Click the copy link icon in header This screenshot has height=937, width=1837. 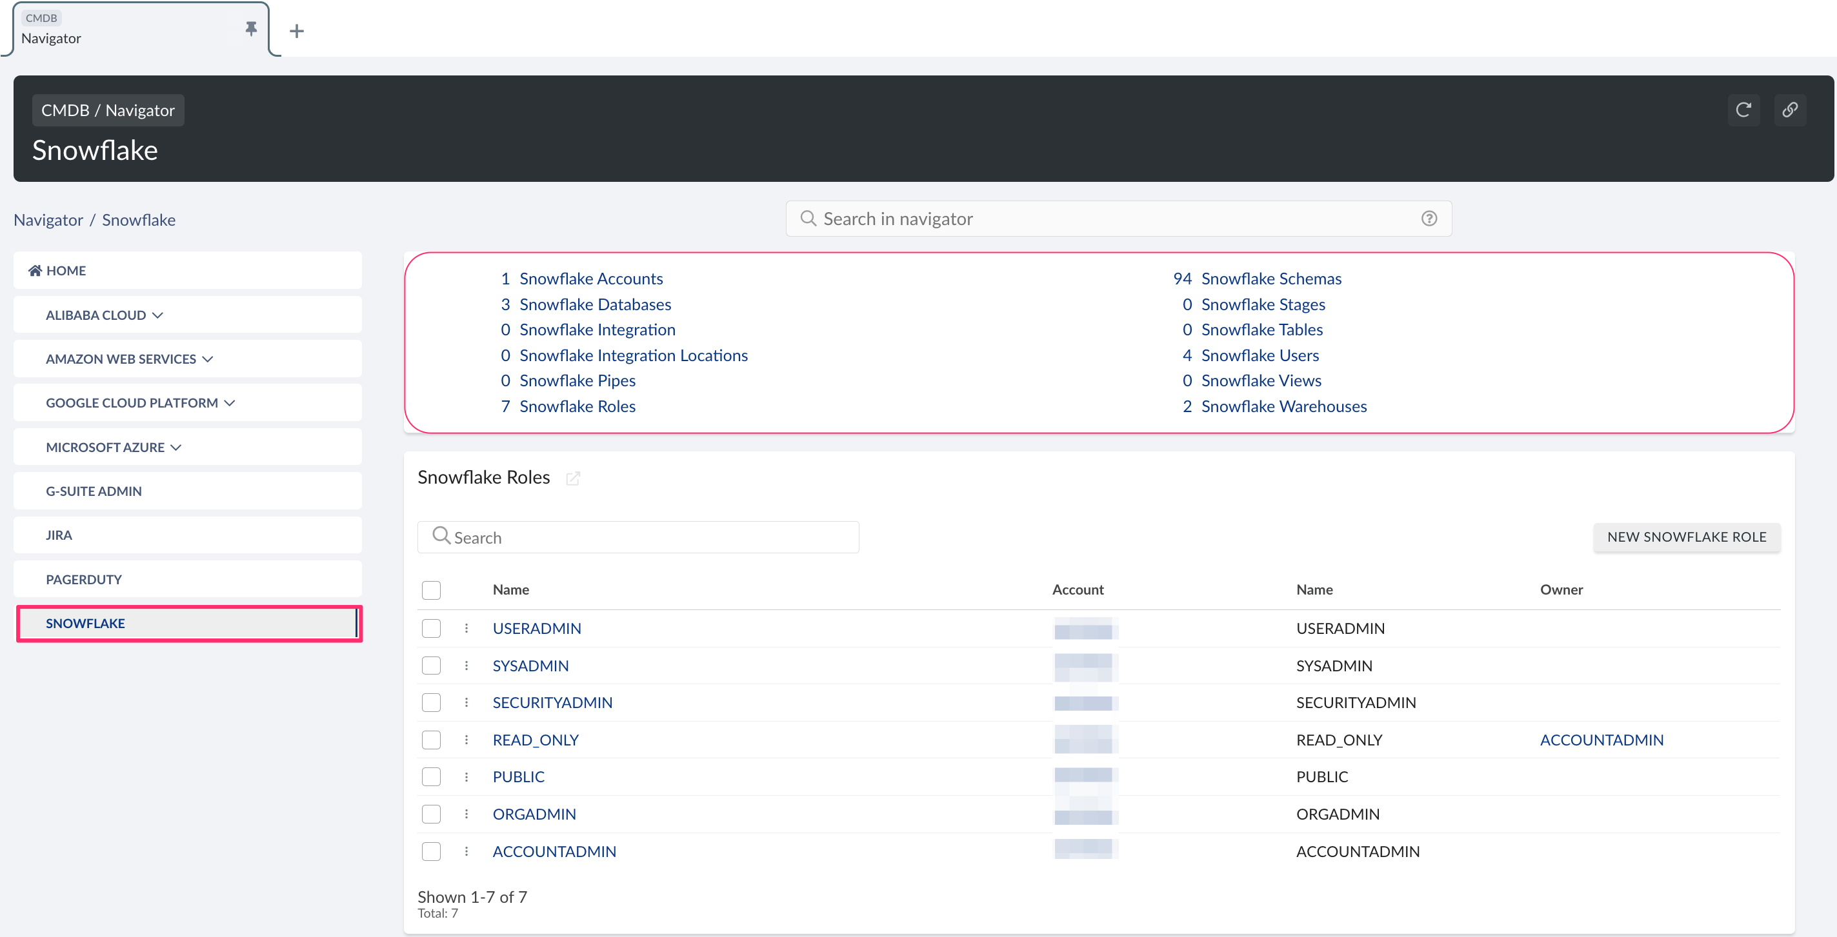pos(1789,110)
